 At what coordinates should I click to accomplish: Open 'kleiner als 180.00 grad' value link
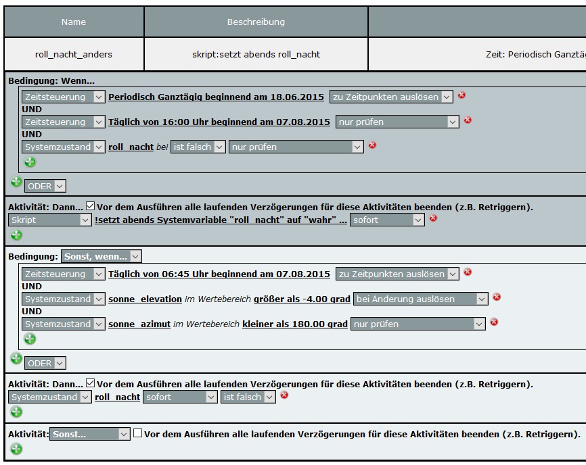[x=295, y=324]
